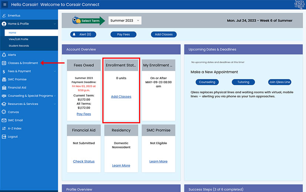Open the Financial Aid sidebar item
The image size is (306, 192).
pyautogui.click(x=17, y=88)
